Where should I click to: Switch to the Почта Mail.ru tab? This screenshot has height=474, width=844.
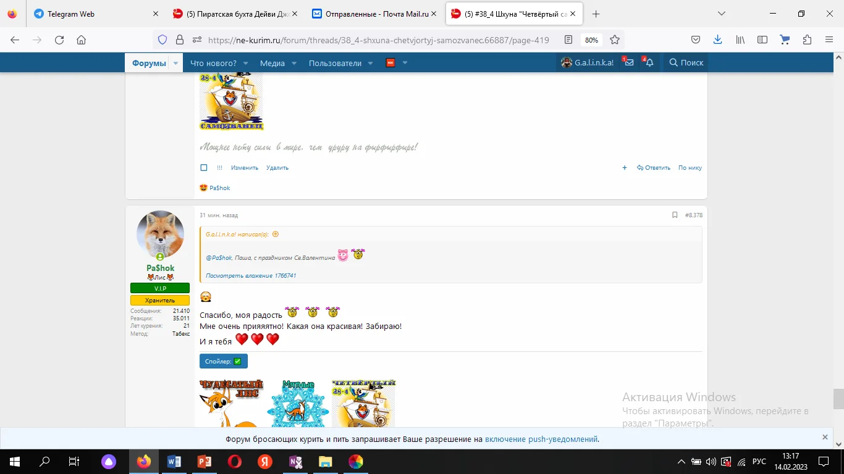point(375,14)
